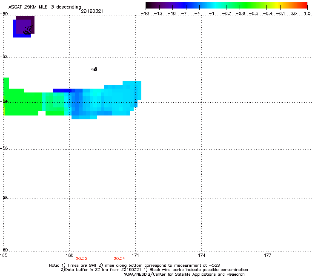The image size is (315, 277).
Task: Click the latitude label "-52"
Action: [4, 57]
